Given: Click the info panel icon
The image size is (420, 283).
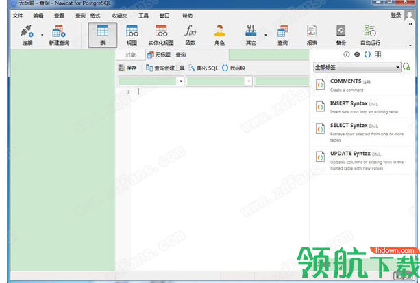Looking at the screenshot, I should click(346, 55).
